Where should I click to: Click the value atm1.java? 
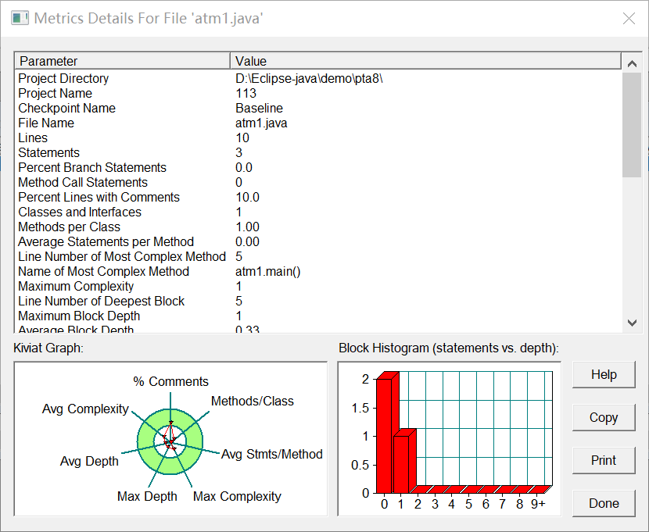click(x=261, y=123)
